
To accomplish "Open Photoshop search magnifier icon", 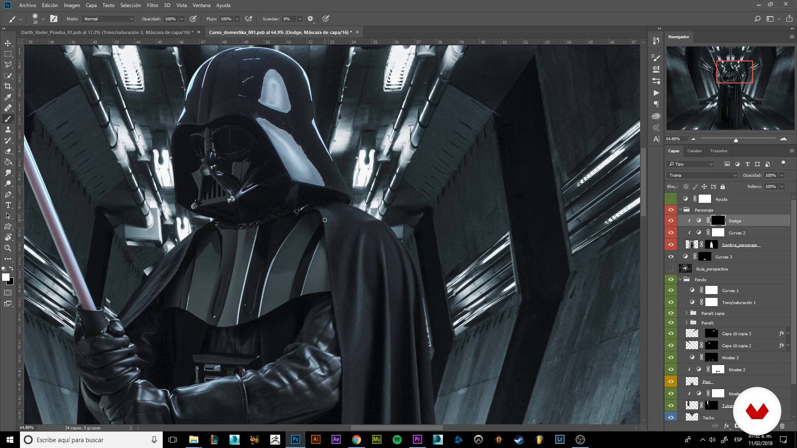I will (757, 19).
